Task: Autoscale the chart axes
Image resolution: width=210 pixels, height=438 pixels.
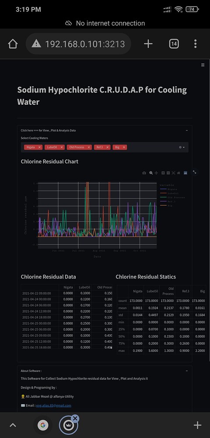Action: click(173, 173)
